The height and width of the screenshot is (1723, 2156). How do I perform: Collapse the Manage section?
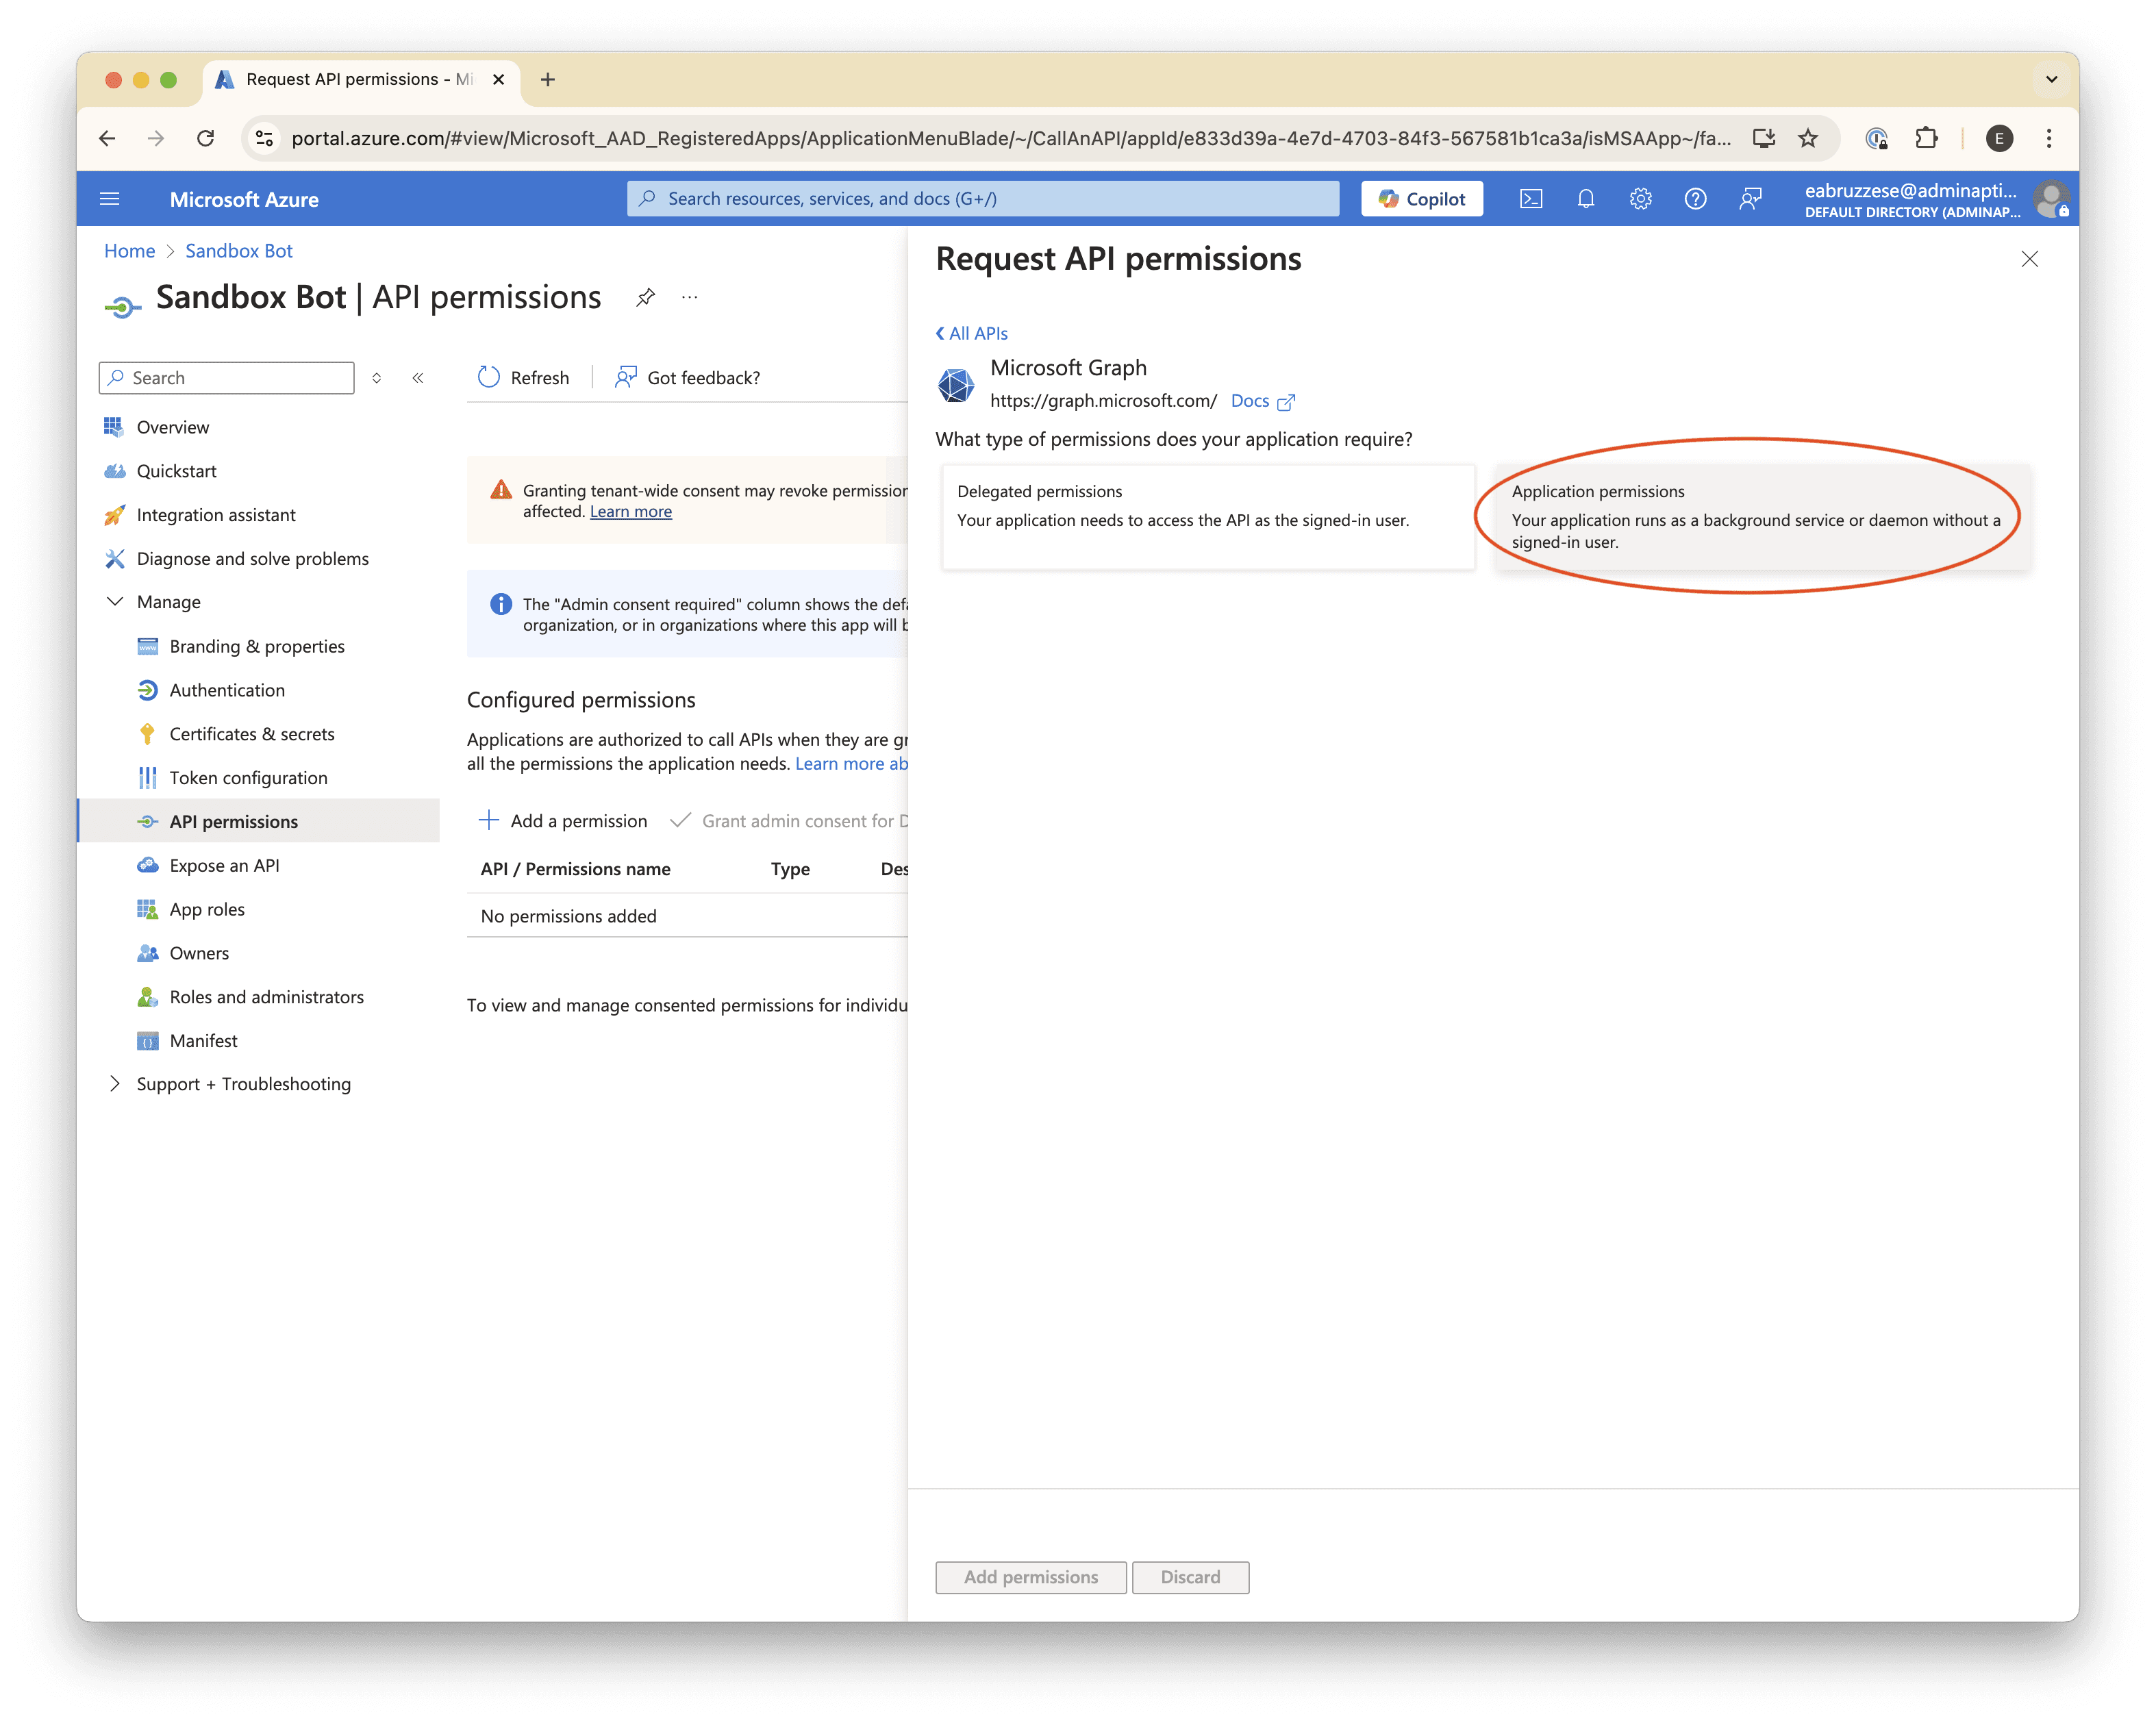coord(115,602)
